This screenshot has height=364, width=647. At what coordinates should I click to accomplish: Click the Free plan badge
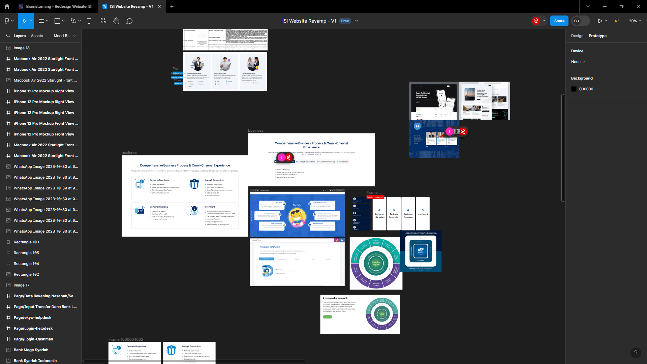345,21
